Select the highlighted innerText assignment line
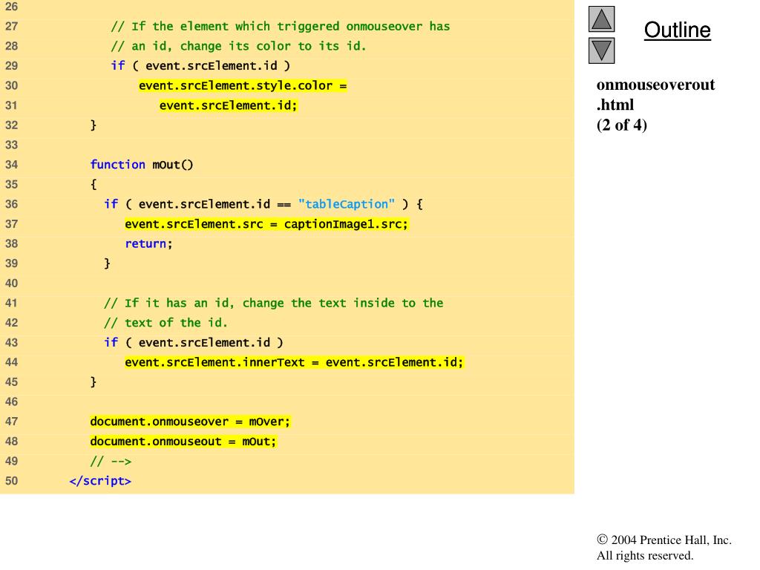The height and width of the screenshot is (570, 760). point(294,362)
